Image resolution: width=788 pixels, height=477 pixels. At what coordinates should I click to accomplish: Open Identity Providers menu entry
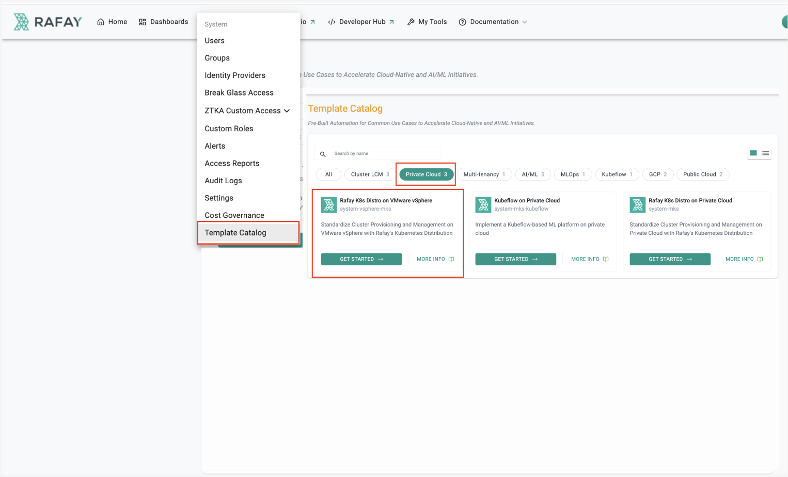click(248, 75)
